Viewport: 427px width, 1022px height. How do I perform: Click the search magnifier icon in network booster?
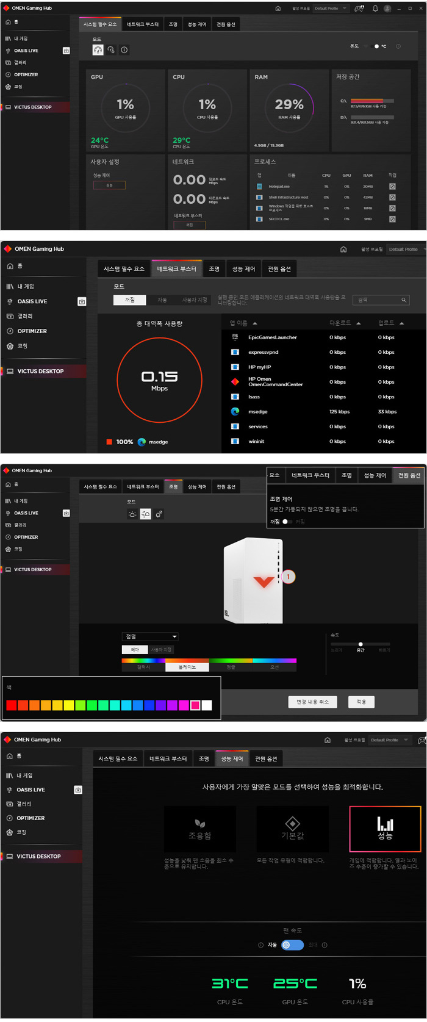point(403,300)
